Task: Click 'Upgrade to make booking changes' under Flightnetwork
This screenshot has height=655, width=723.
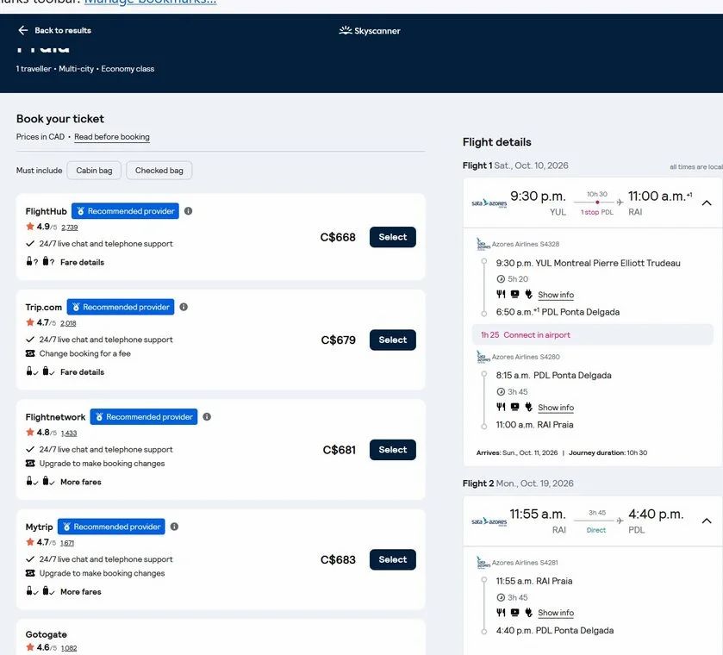Action: pyautogui.click(x=102, y=464)
